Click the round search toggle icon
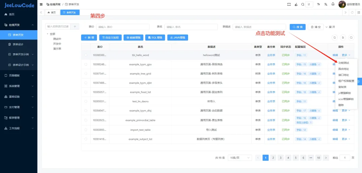 [x=351, y=38]
